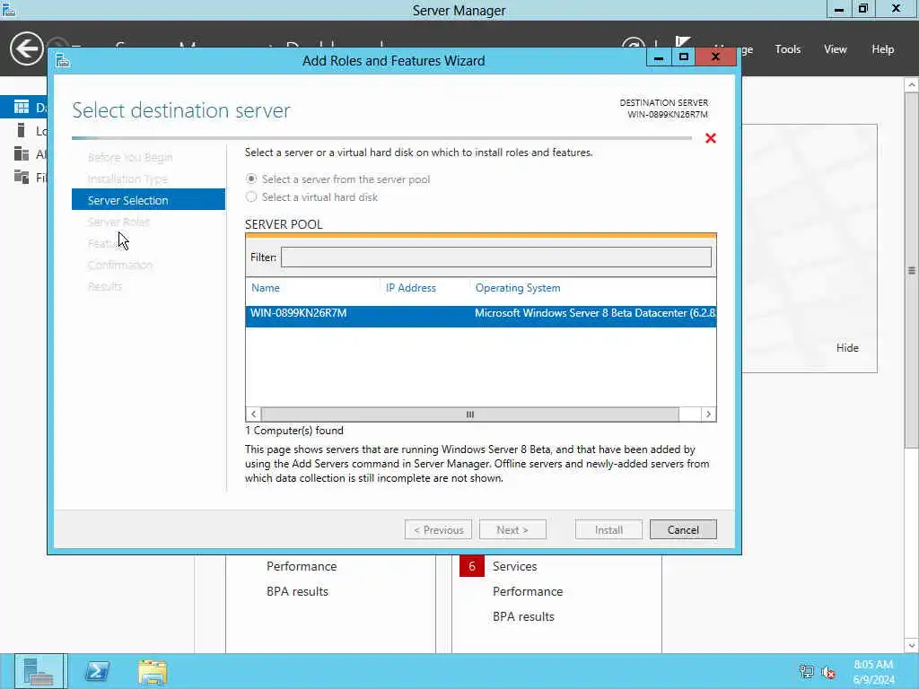Sort server pool by IP Address column

click(x=411, y=288)
